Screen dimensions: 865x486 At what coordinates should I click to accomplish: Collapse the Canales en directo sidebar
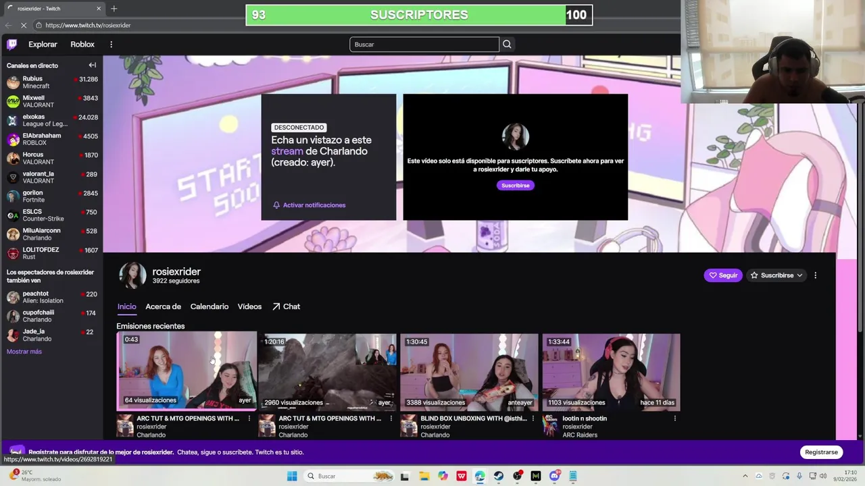point(93,65)
